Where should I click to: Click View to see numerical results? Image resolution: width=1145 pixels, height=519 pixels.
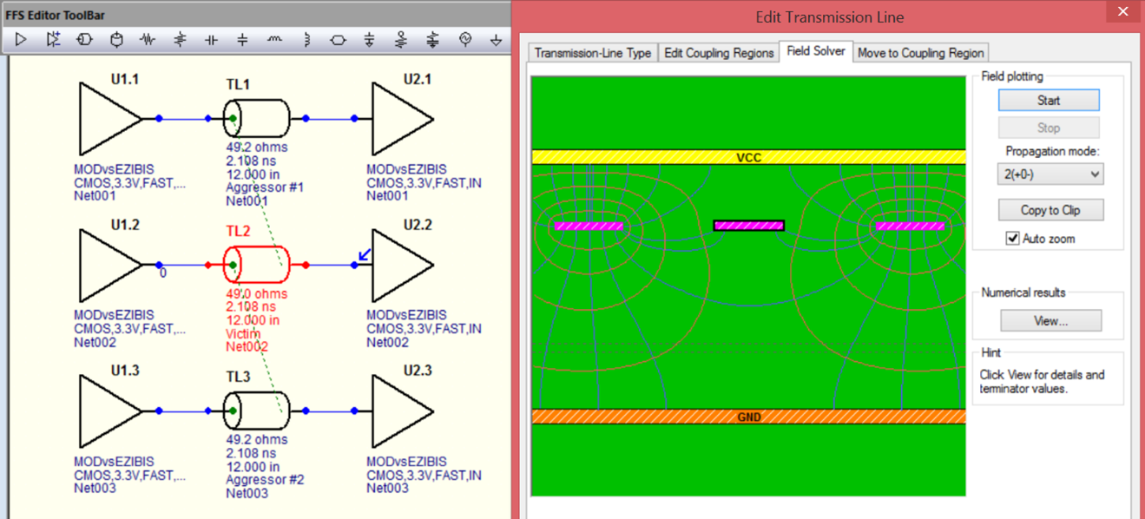pos(1050,320)
